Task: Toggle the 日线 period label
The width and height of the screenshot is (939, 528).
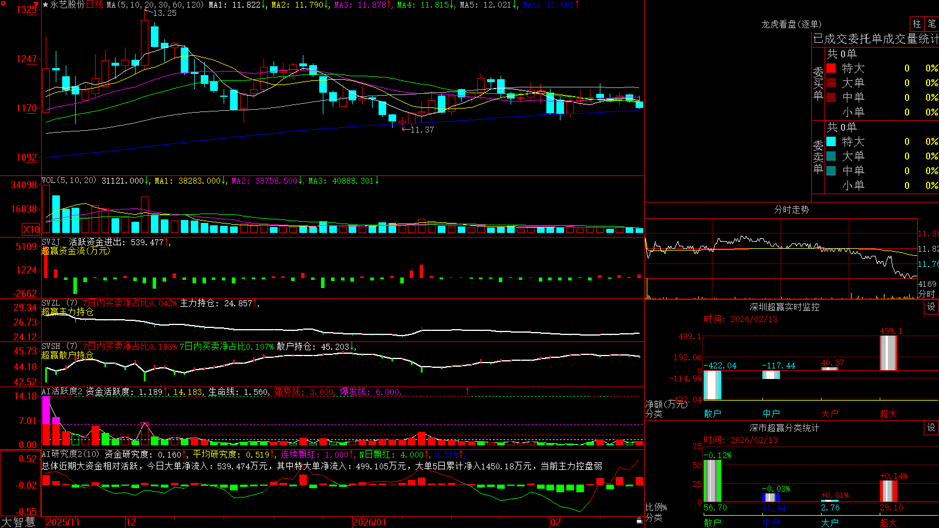Action: coord(94,5)
